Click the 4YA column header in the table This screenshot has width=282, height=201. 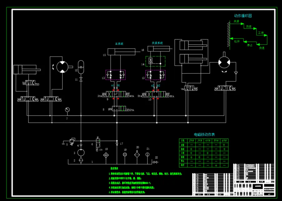(x=208, y=141)
